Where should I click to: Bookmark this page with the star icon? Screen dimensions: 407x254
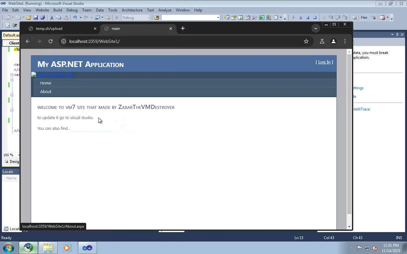coord(306,41)
